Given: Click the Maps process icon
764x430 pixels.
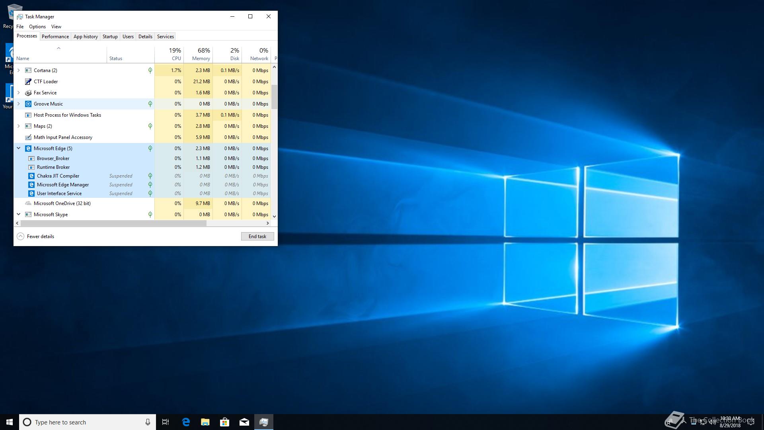Looking at the screenshot, I should tap(28, 126).
